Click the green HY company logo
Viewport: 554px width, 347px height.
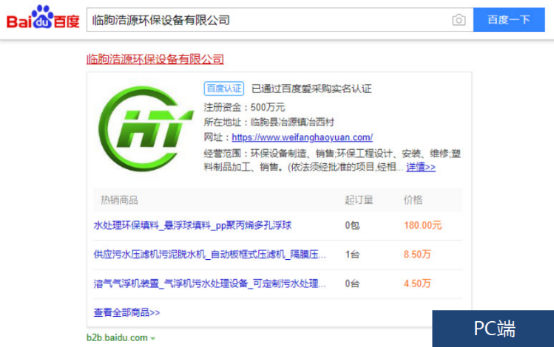[x=146, y=128]
